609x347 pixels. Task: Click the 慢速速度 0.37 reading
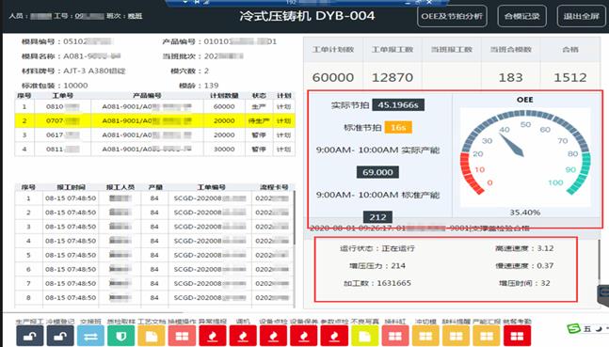coord(524,266)
